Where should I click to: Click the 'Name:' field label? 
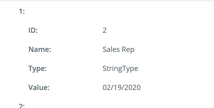pyautogui.click(x=40, y=49)
